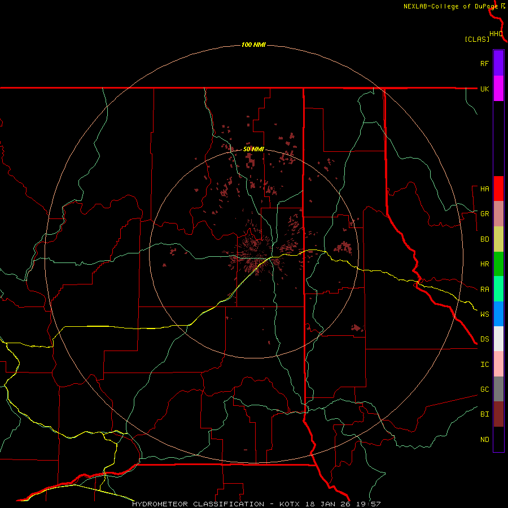The width and height of the screenshot is (508, 508).
Task: Click the brown BI legend swatch
Action: point(498,414)
